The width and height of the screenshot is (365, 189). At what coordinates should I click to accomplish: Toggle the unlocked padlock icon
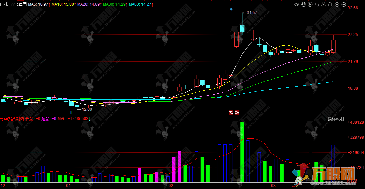coord(330,4)
